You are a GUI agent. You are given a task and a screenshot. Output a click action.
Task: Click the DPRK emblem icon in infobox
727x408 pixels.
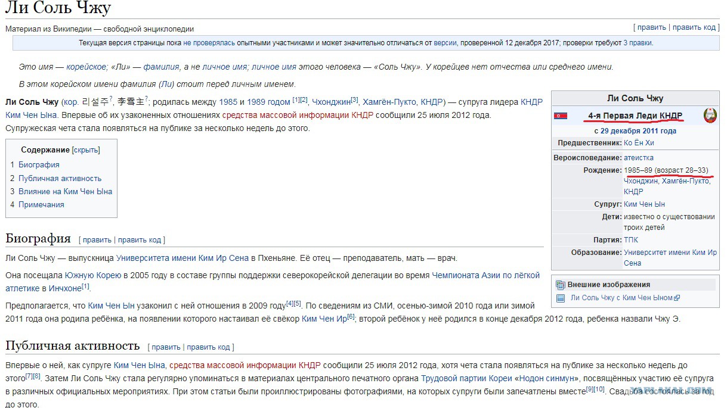click(710, 116)
